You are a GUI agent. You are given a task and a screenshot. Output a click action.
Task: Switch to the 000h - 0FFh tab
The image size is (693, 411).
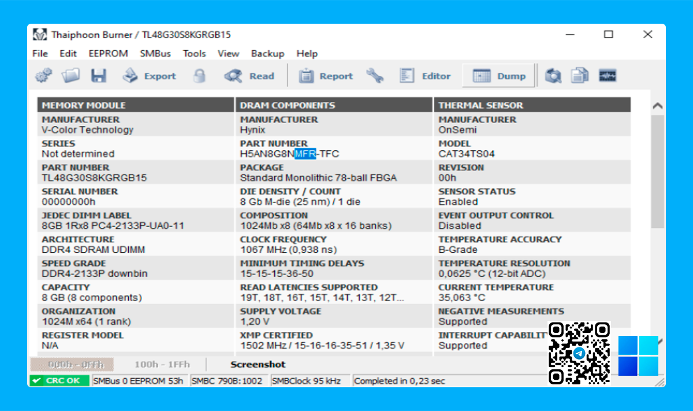[x=72, y=364]
